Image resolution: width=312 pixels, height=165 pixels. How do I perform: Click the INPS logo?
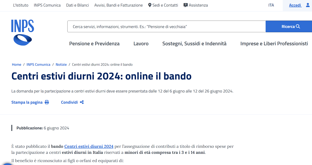pyautogui.click(x=23, y=33)
